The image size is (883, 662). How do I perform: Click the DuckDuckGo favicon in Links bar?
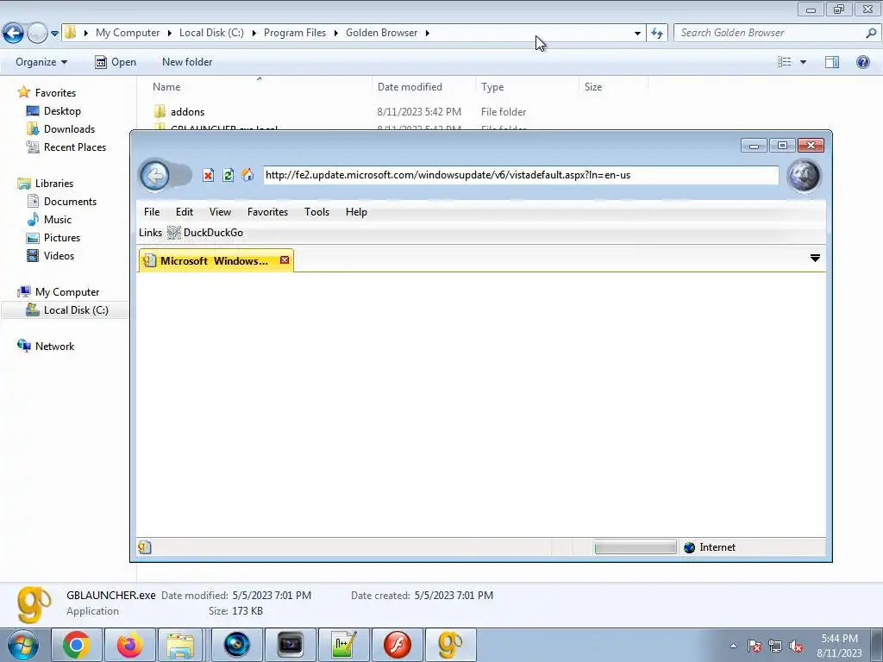174,233
